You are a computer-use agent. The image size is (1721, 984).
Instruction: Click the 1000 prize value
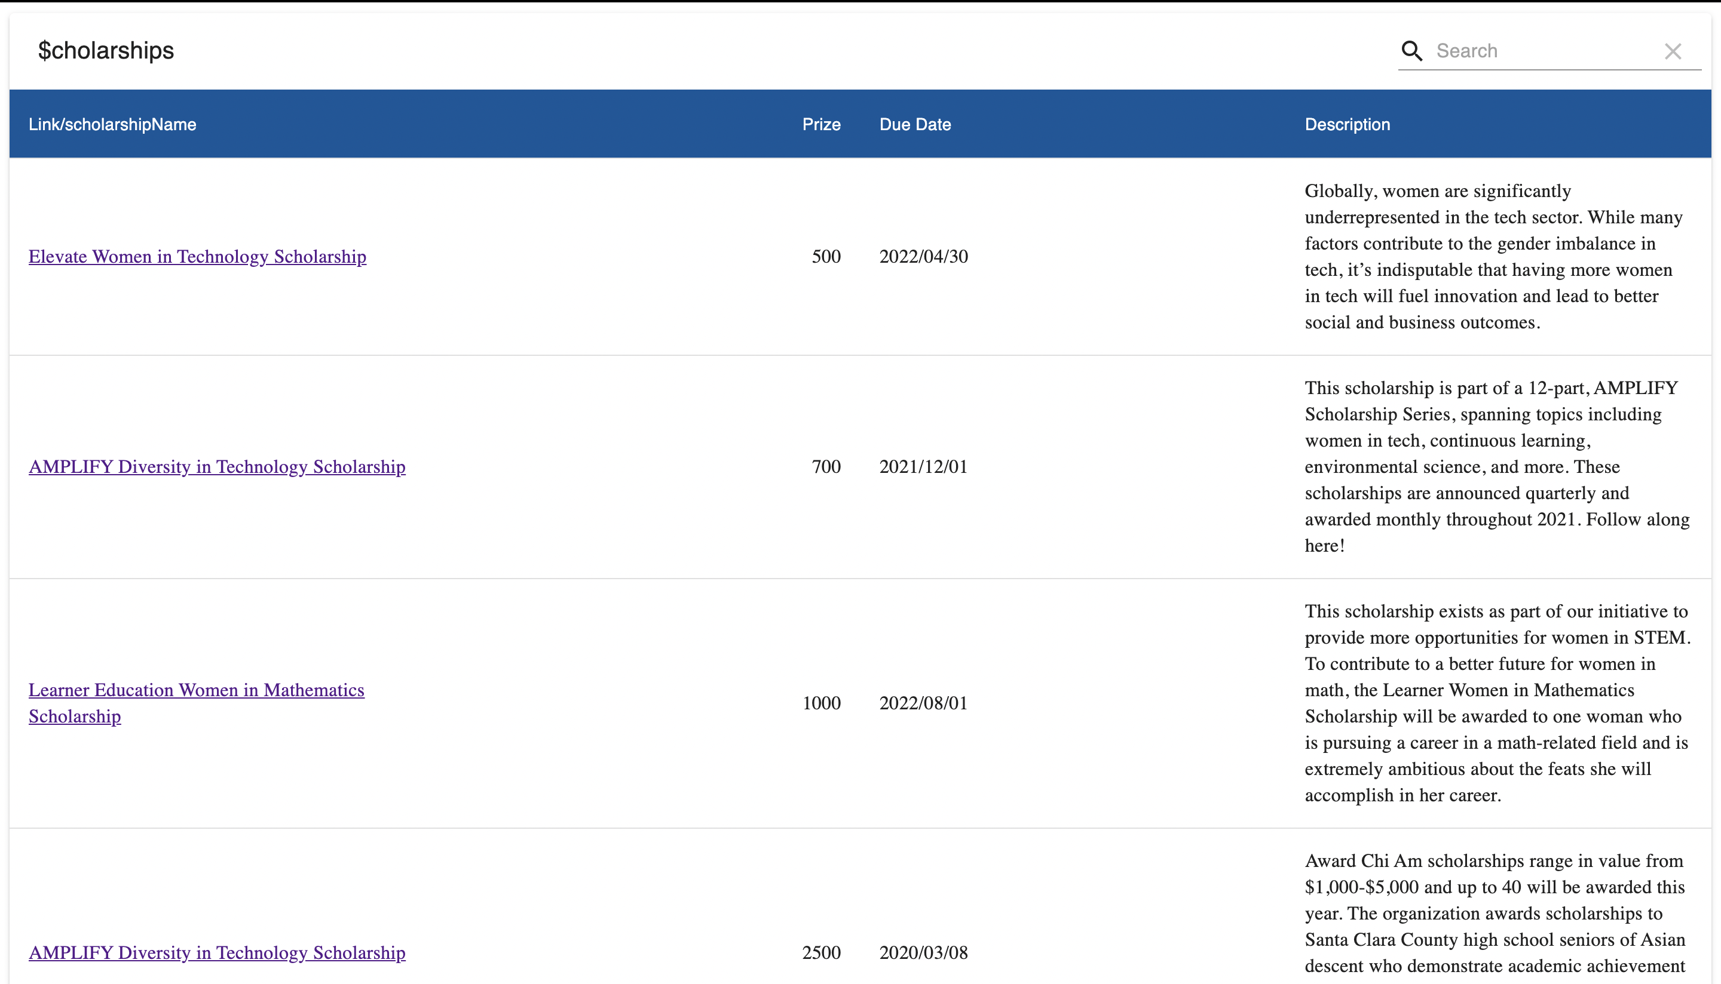tap(821, 703)
